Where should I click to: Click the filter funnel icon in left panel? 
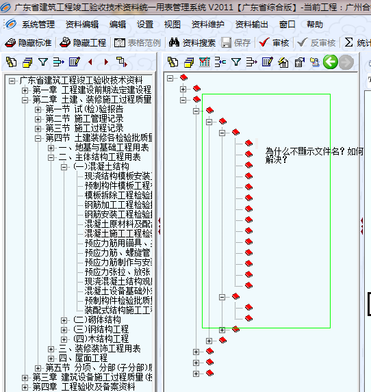pyautogui.click(x=43, y=62)
